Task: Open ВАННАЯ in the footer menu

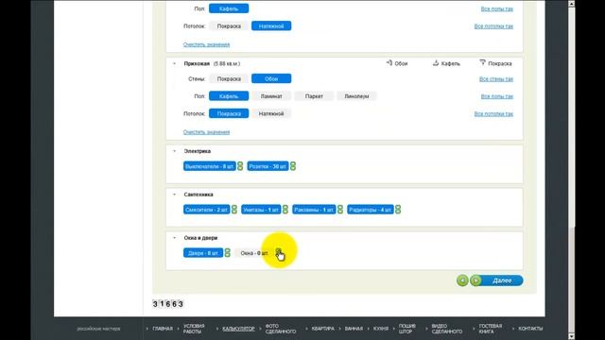Action: tap(354, 329)
